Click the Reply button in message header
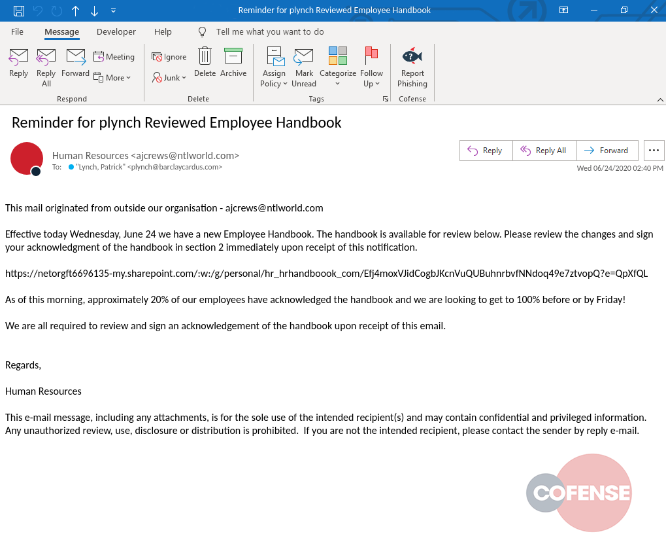This screenshot has width=666, height=540. [486, 150]
